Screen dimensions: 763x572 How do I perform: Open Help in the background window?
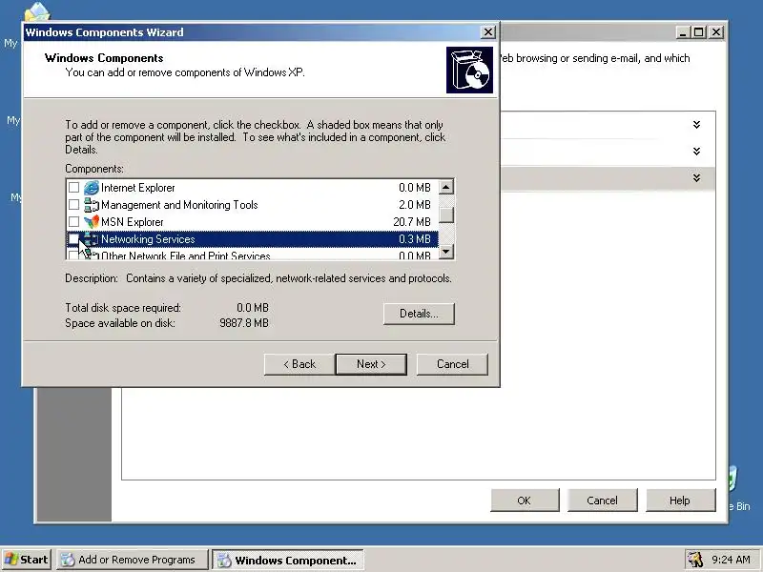[680, 500]
